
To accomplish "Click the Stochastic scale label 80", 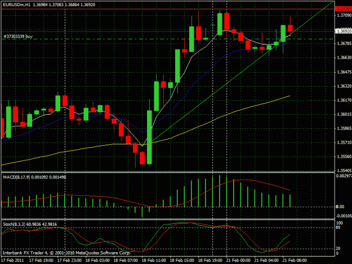I will coord(338,227).
